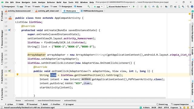194x109 pixels.
Task: Change 4 spaces indent setting
Action: 174,107
